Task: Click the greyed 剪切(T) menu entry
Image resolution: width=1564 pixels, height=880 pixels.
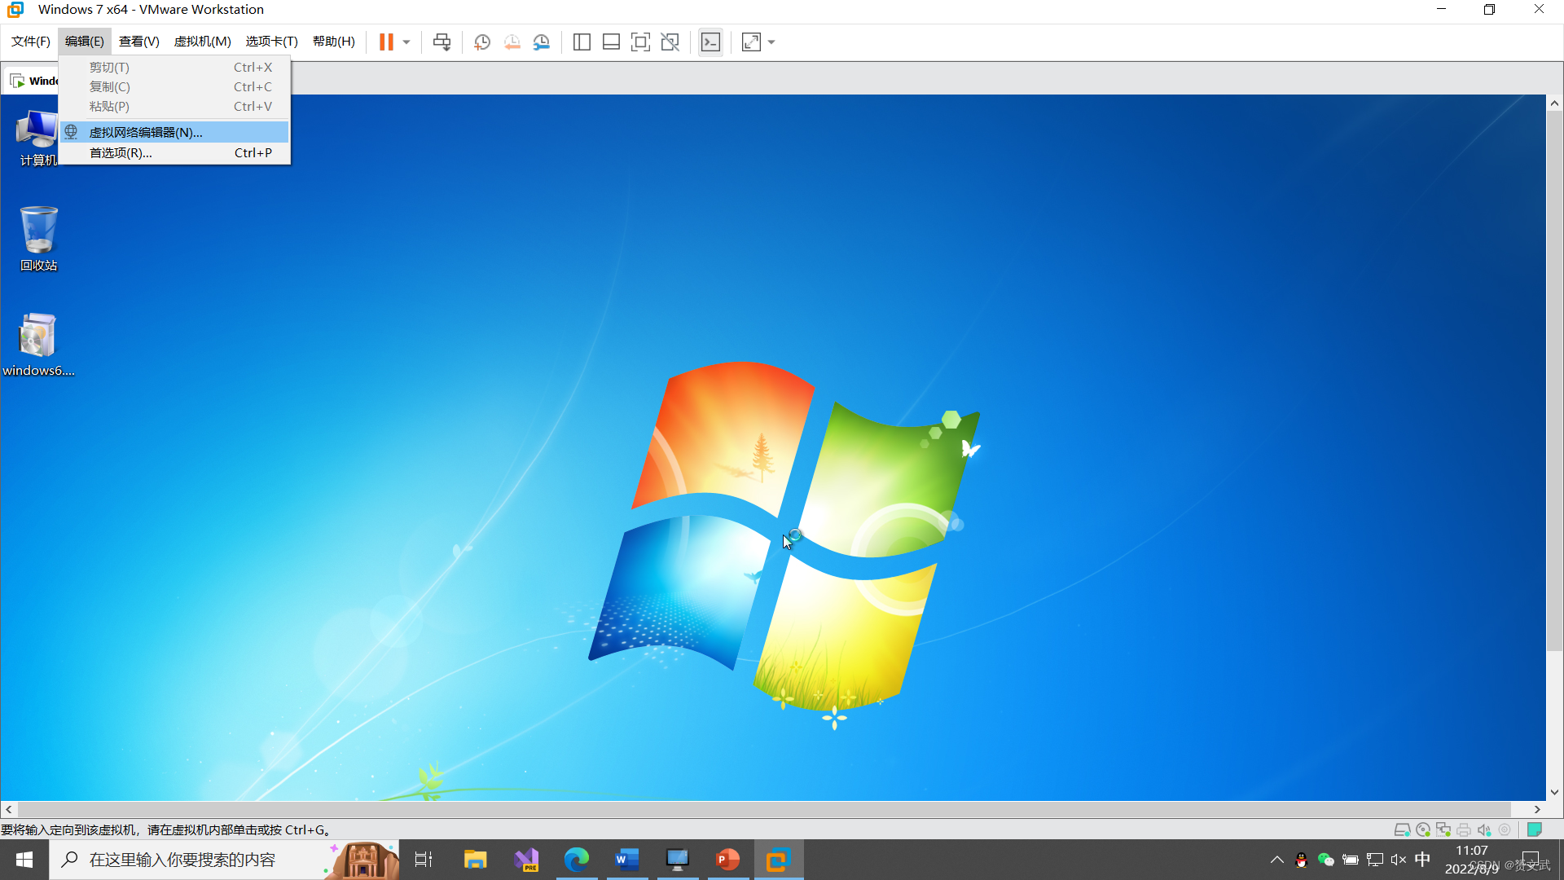Action: (x=174, y=67)
